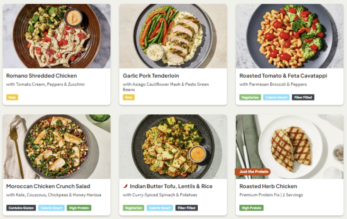Viewport: 347px width, 219px height.
Task: Open the Garlic Pork Tenderloin photo
Action: [x=173, y=36]
